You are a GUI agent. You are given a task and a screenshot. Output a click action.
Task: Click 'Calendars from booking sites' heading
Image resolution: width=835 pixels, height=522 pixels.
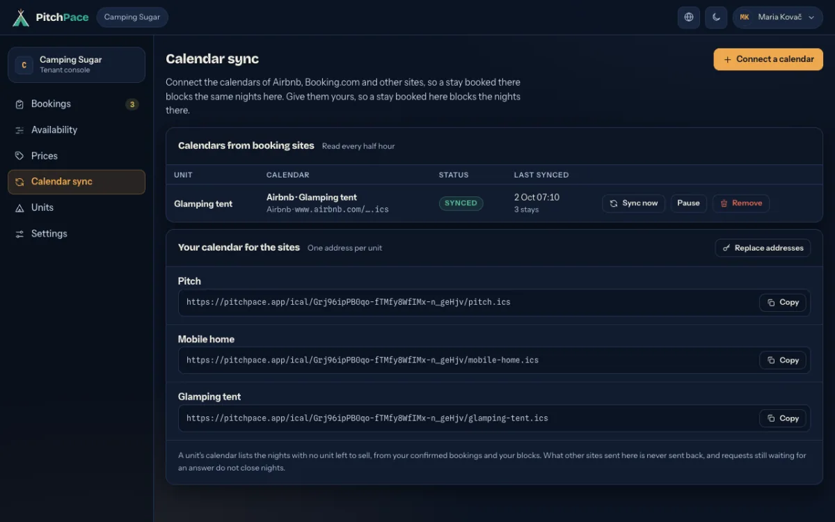tap(246, 145)
